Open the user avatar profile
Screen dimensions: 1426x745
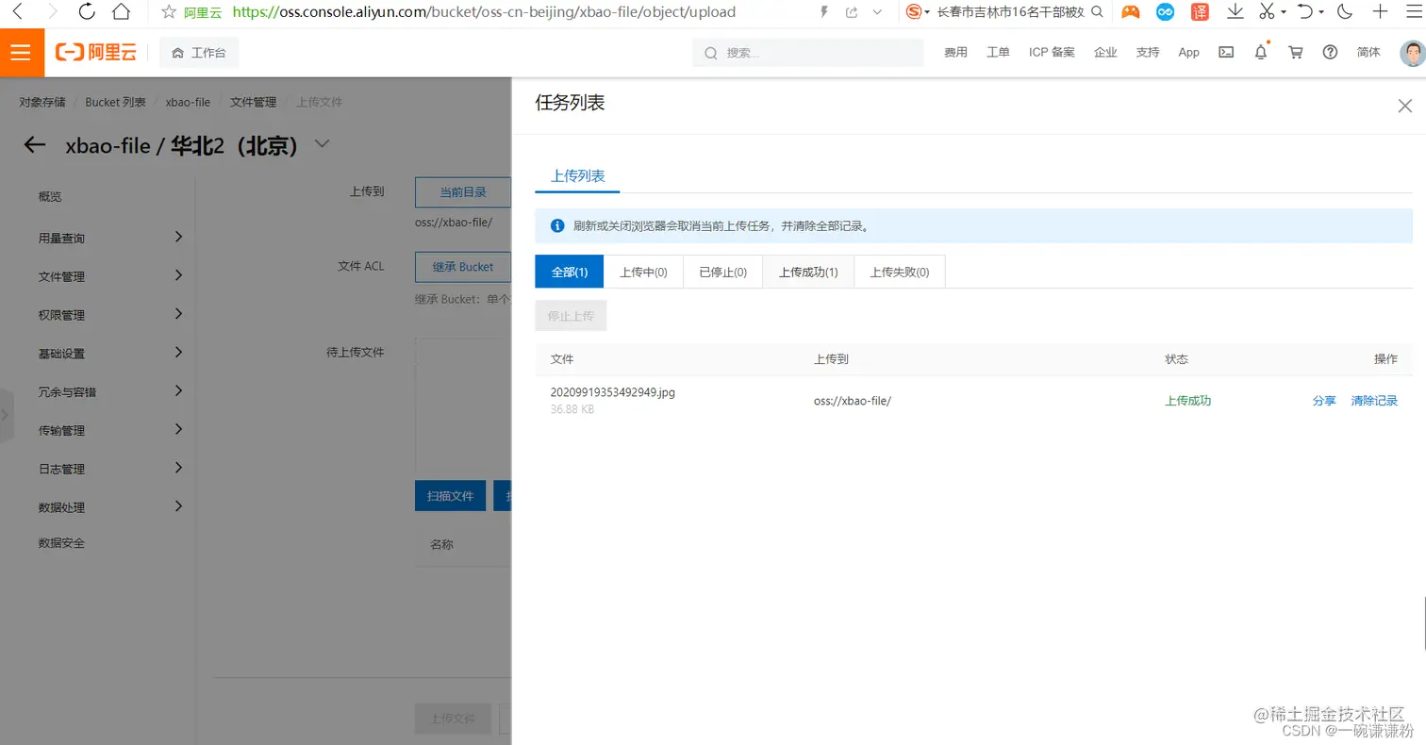[1412, 53]
